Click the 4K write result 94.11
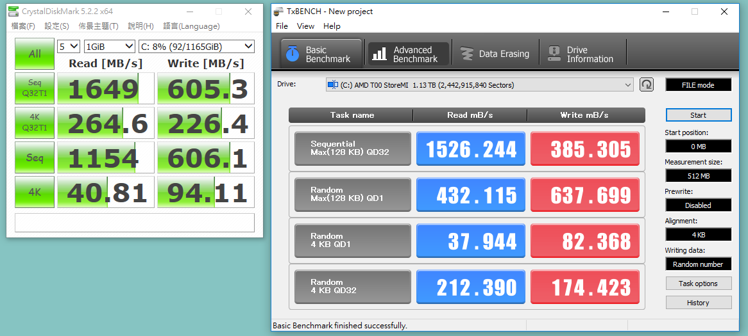Screen dimensions: 748x336 tap(206, 192)
